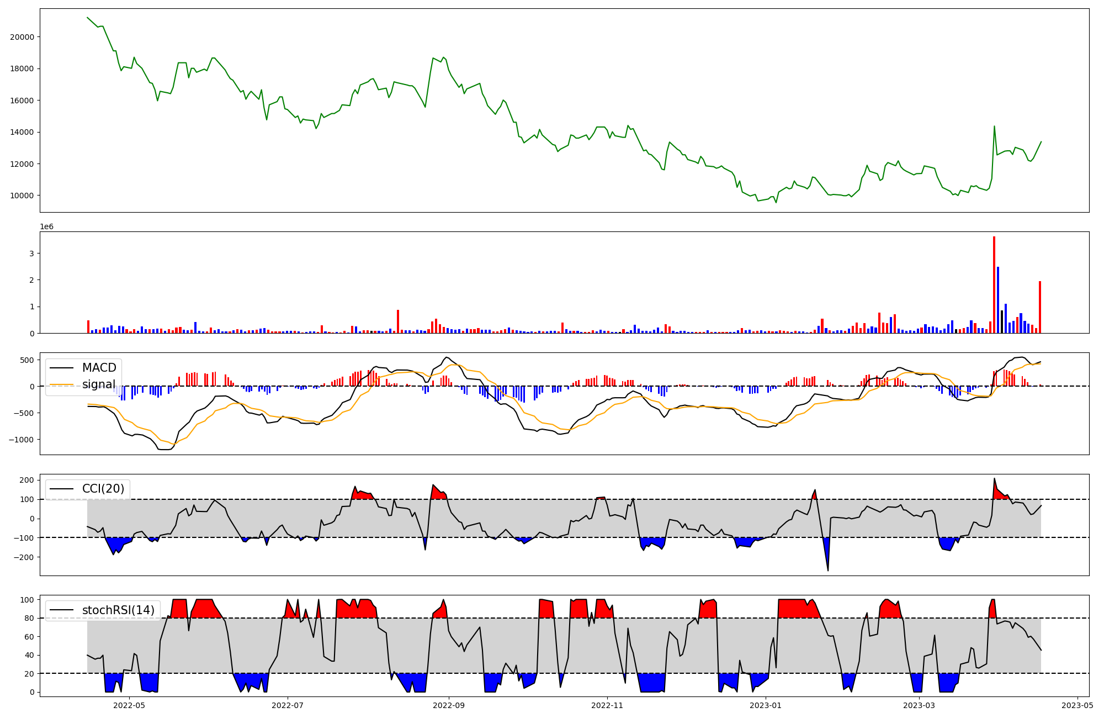Click the 2023-05 date axis label
Image resolution: width=1104 pixels, height=718 pixels.
[1078, 705]
